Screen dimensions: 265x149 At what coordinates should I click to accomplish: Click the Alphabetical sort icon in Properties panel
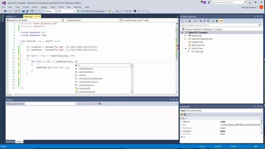(185, 115)
